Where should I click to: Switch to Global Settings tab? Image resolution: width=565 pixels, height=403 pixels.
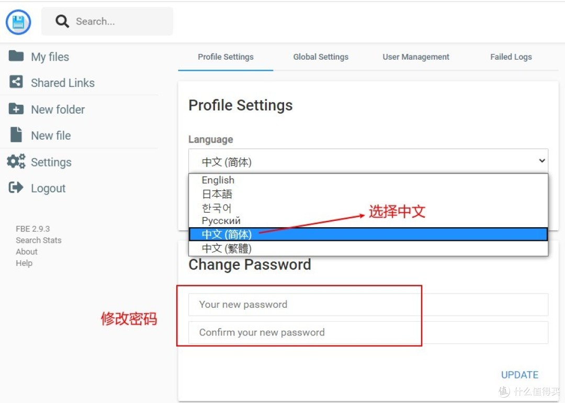click(321, 57)
